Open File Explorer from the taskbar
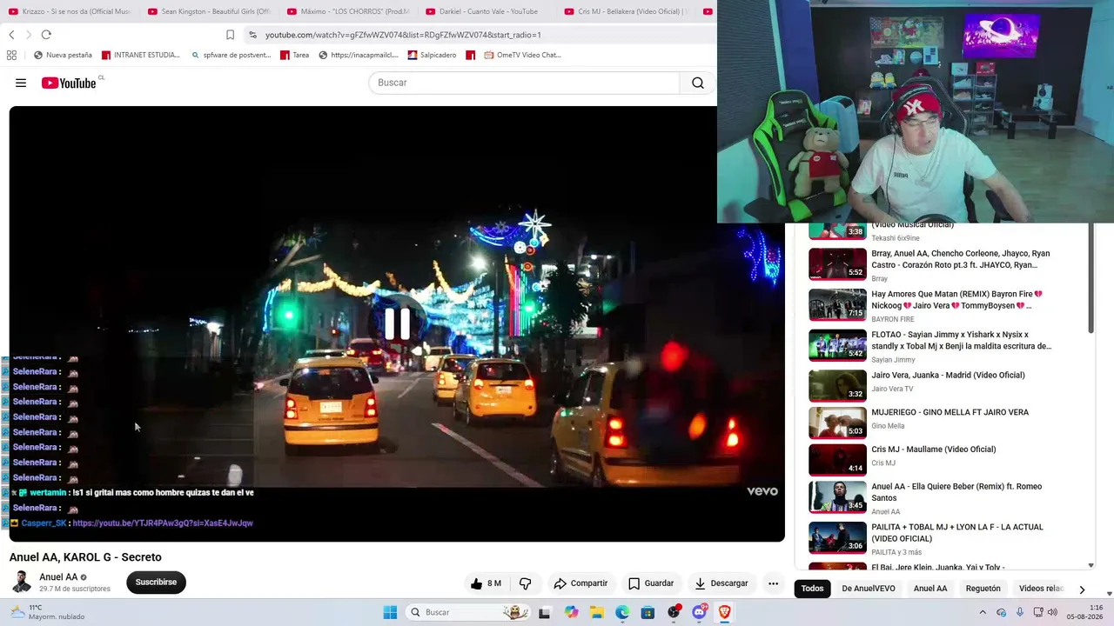 (x=597, y=612)
